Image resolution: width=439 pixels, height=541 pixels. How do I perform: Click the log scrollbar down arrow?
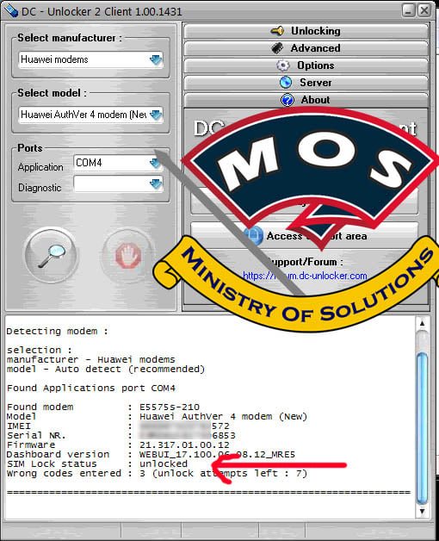coord(422,511)
